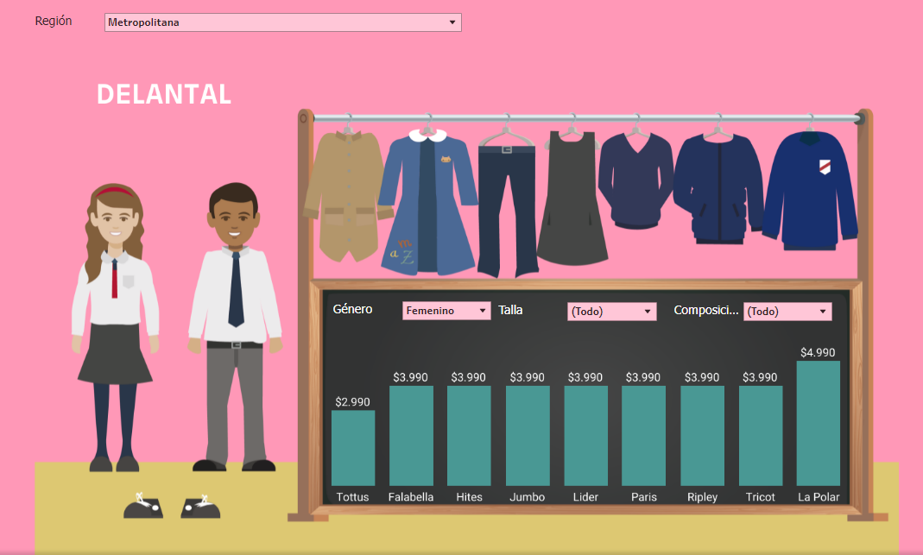
Task: Click the Paris store label
Action: [x=644, y=497]
